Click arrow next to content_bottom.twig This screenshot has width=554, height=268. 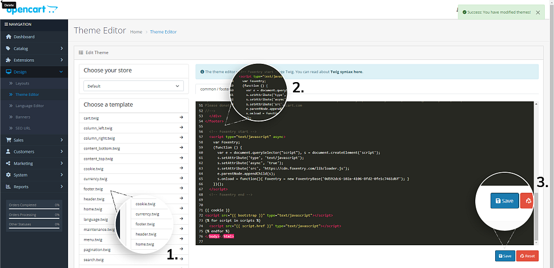(181, 148)
